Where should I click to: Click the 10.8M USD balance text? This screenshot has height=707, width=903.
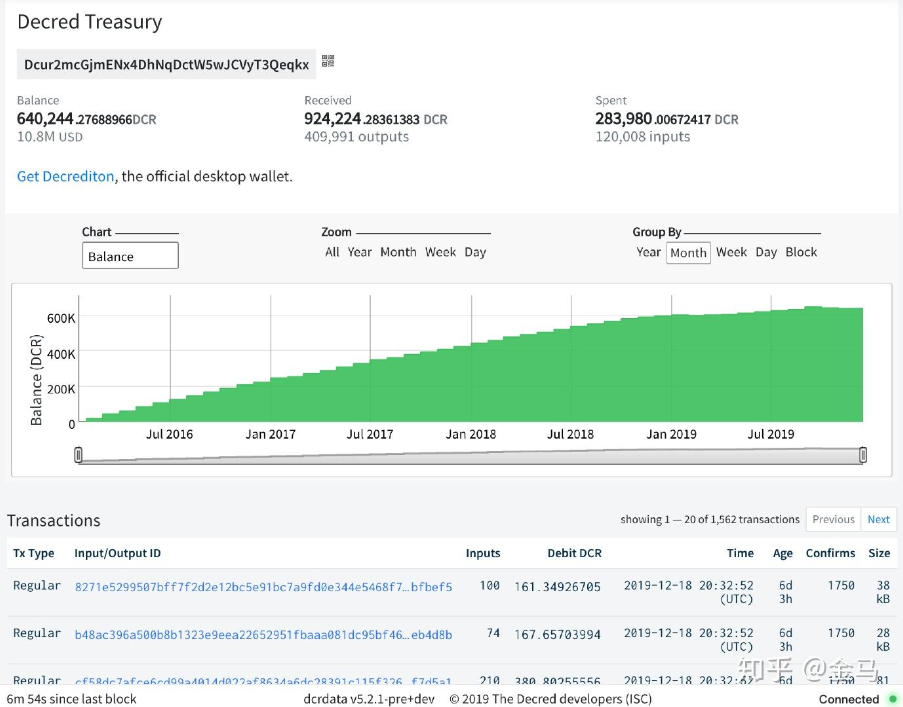pos(50,137)
